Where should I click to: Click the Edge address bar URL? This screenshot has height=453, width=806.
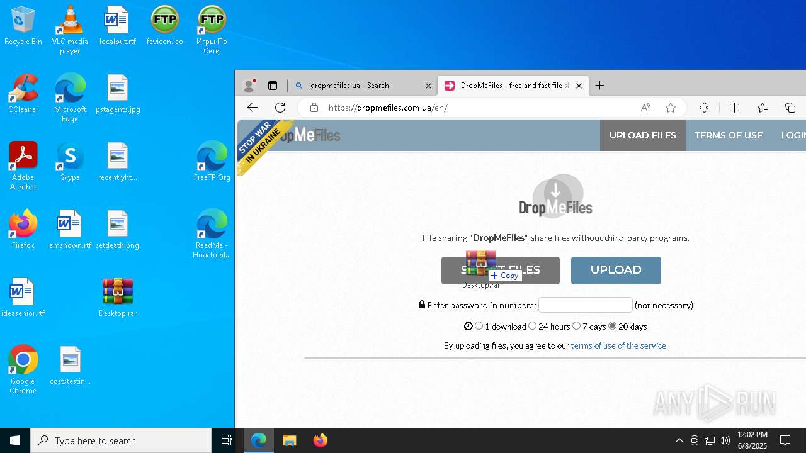[x=388, y=108]
